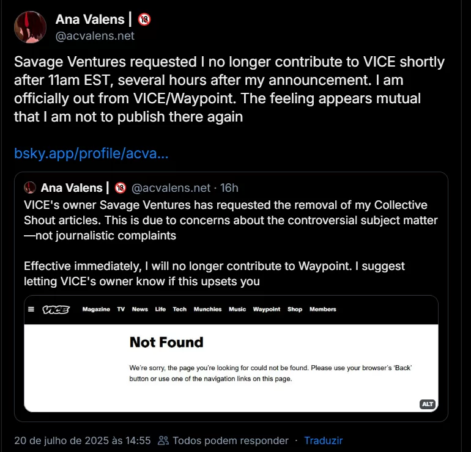Open the Magazine item in VICE navigation
This screenshot has height=452, width=471.
tap(96, 310)
